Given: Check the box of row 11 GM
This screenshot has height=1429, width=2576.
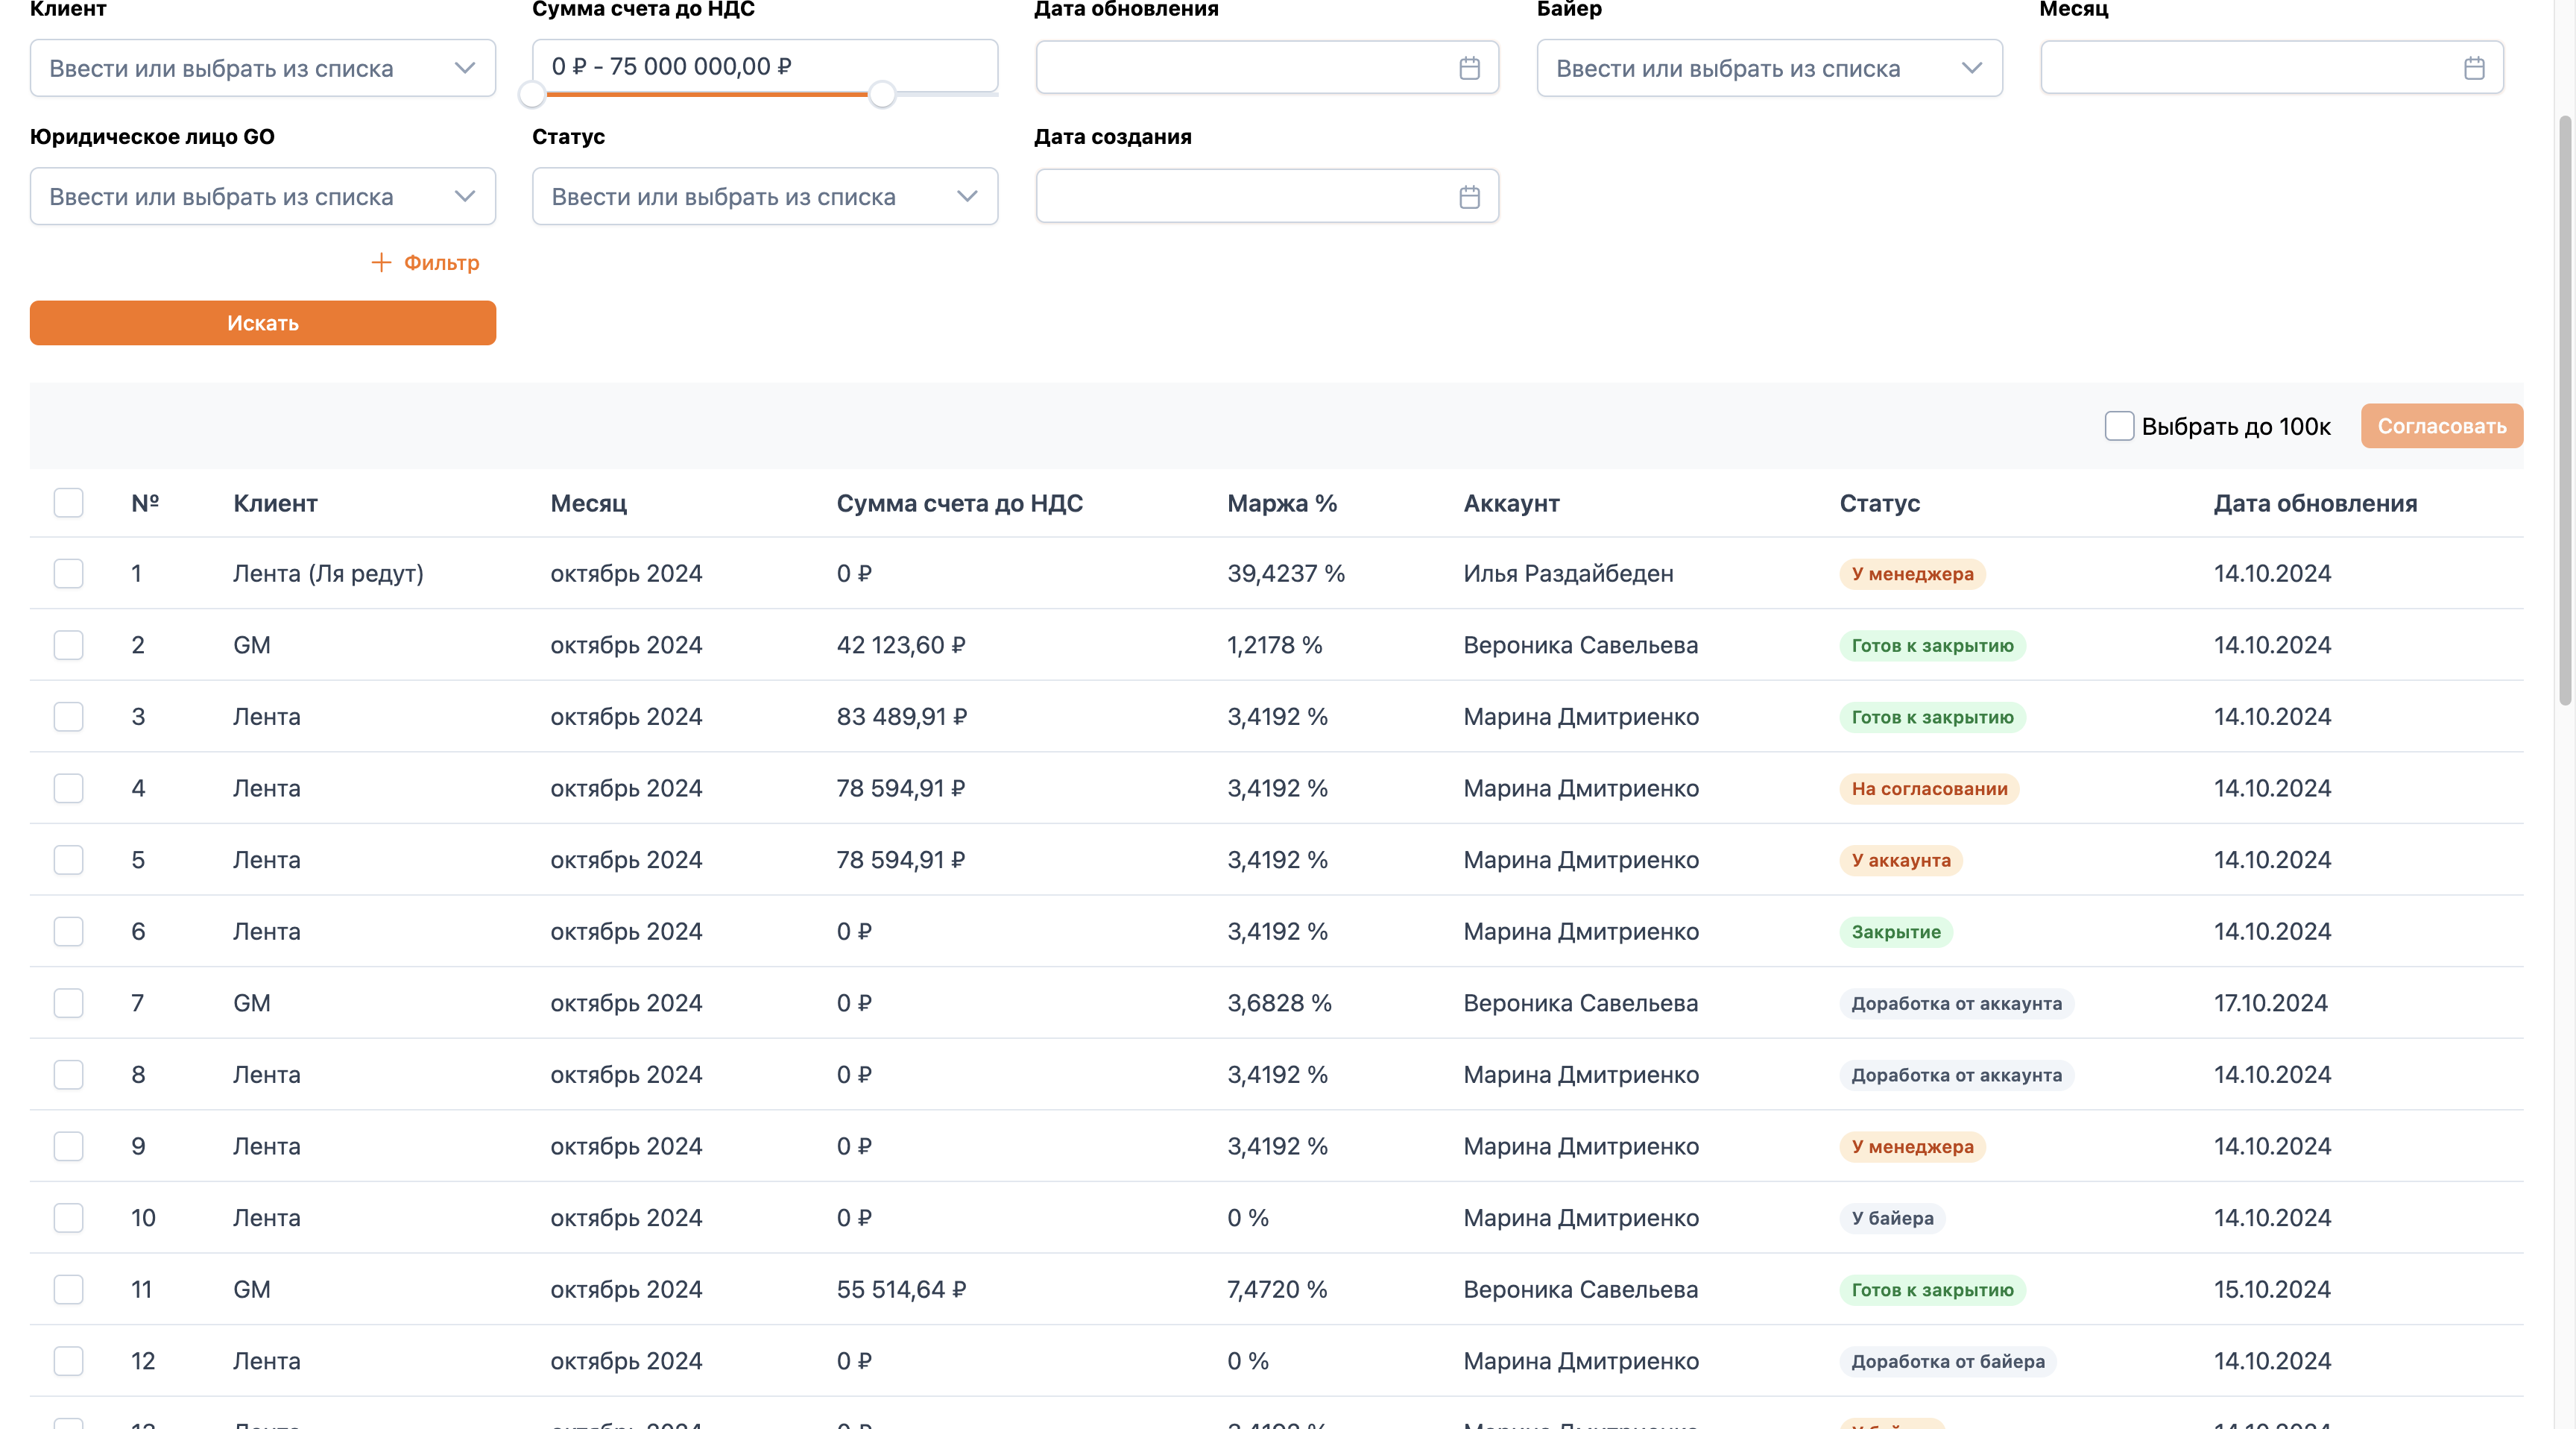Looking at the screenshot, I should [68, 1289].
